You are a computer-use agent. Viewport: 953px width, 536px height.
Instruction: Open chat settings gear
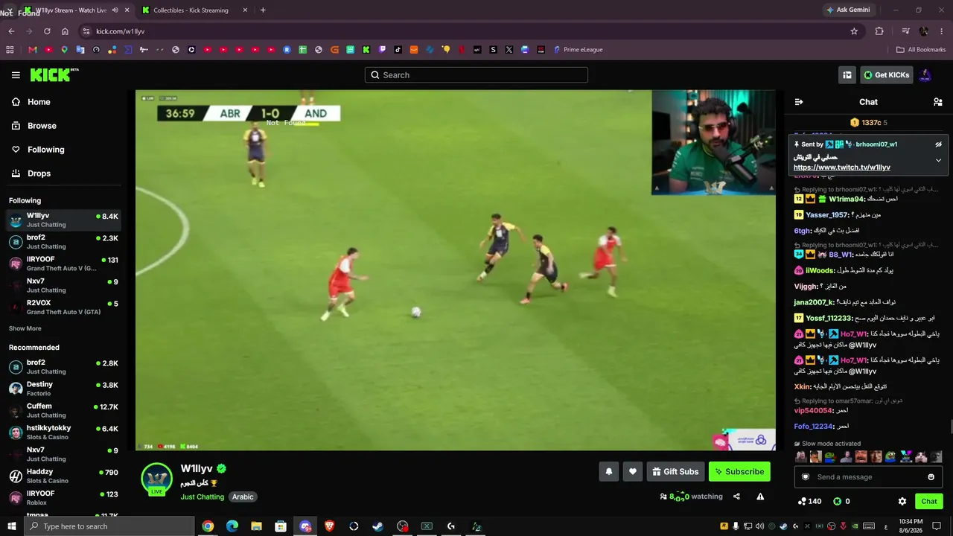click(x=902, y=501)
